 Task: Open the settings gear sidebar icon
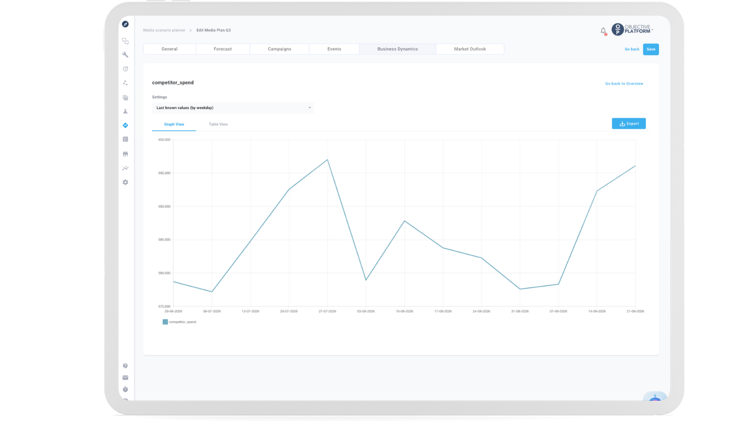pyautogui.click(x=125, y=182)
